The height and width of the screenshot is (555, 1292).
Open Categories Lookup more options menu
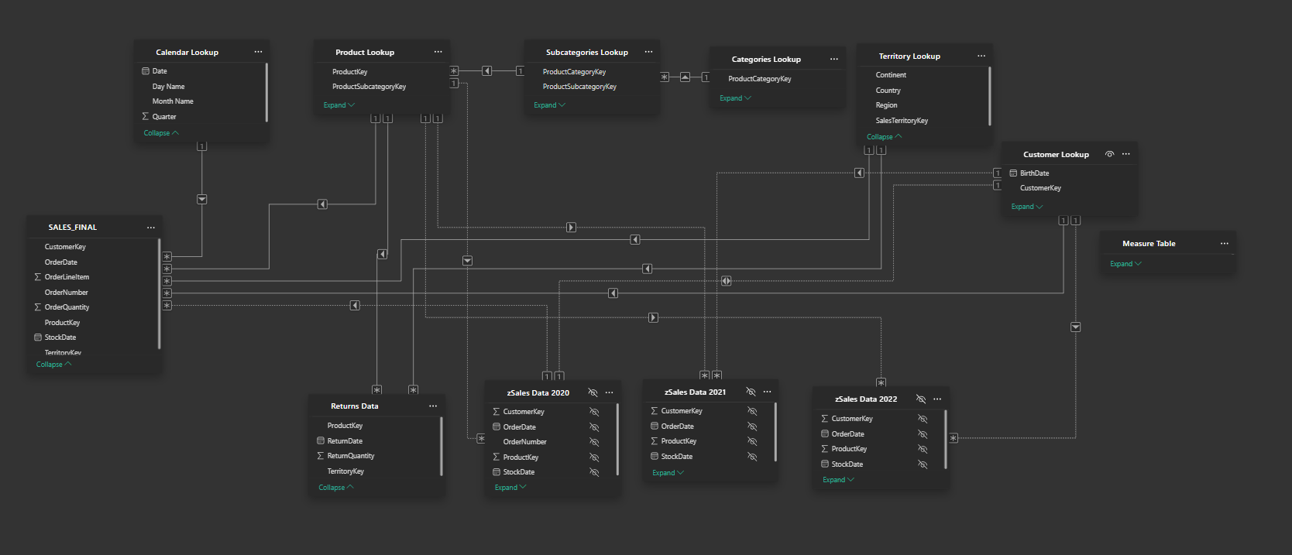click(x=833, y=59)
